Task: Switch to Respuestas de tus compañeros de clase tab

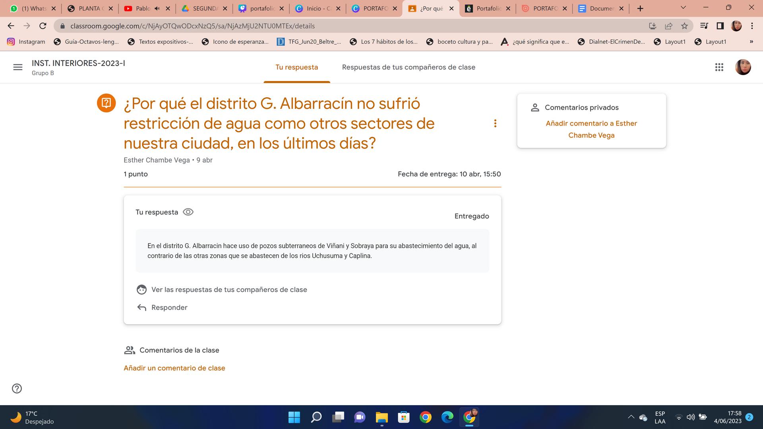Action: pyautogui.click(x=409, y=67)
